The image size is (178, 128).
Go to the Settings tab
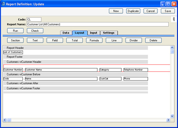(x=109, y=33)
